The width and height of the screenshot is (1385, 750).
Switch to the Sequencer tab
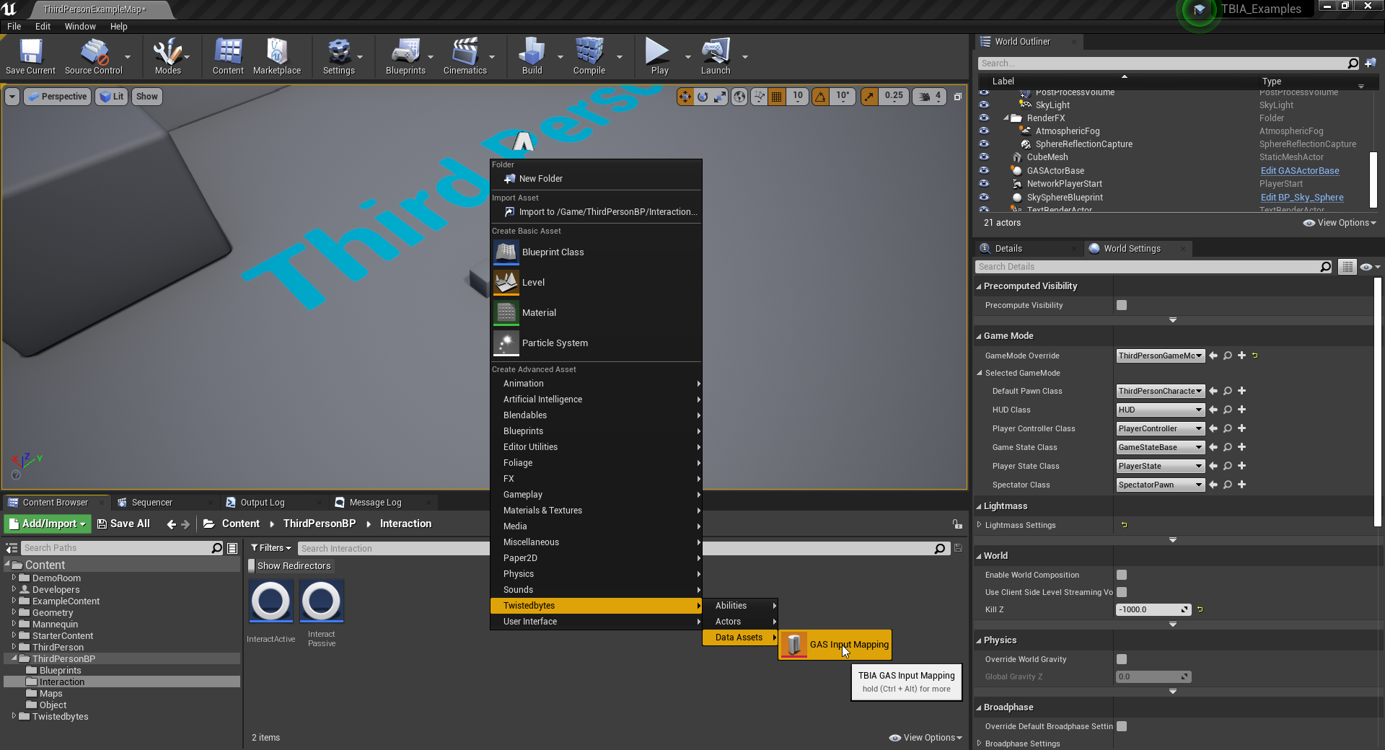point(151,503)
